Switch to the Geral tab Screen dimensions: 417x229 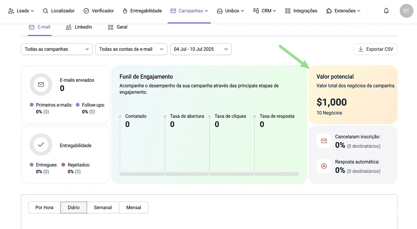tap(118, 27)
